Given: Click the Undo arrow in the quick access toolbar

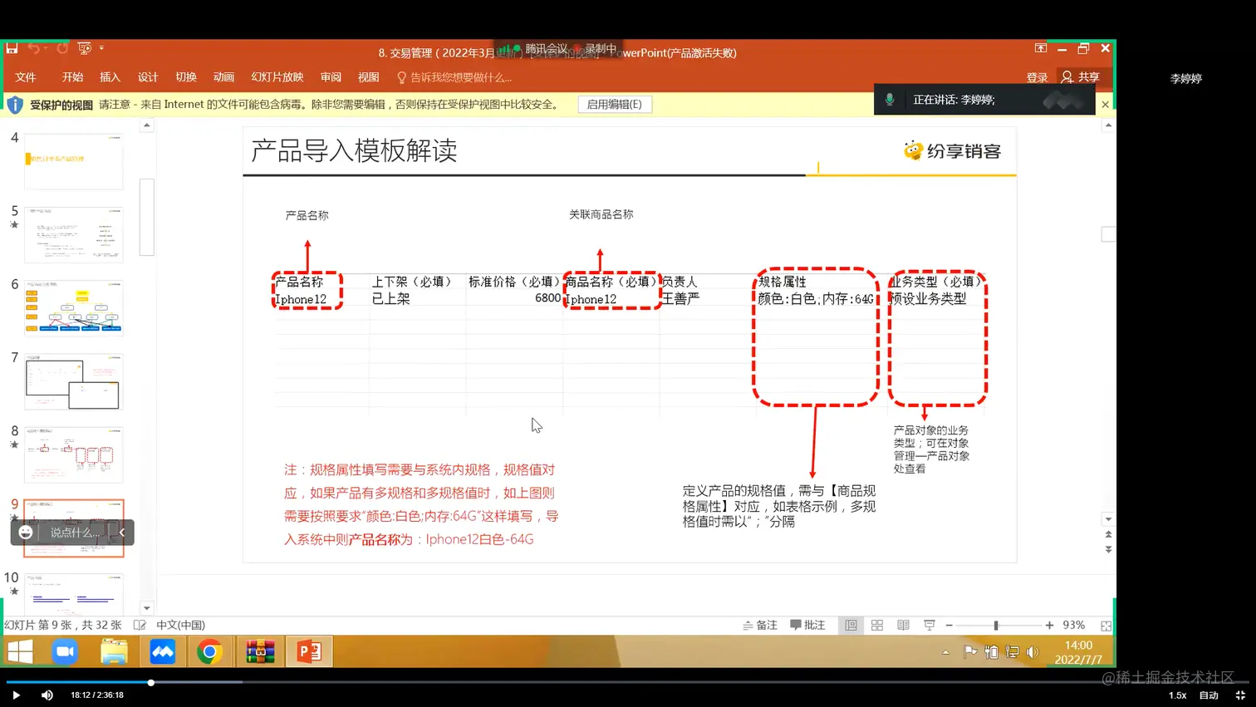Looking at the screenshot, I should (x=33, y=48).
